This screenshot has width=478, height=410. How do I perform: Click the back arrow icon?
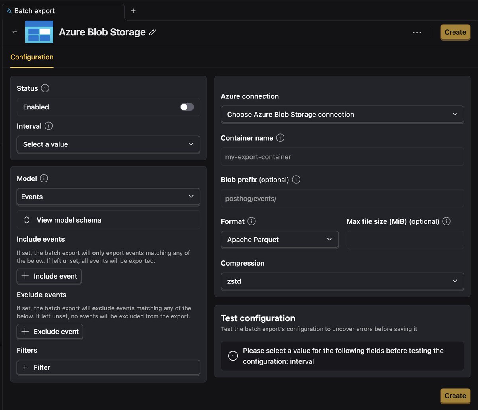[x=15, y=32]
